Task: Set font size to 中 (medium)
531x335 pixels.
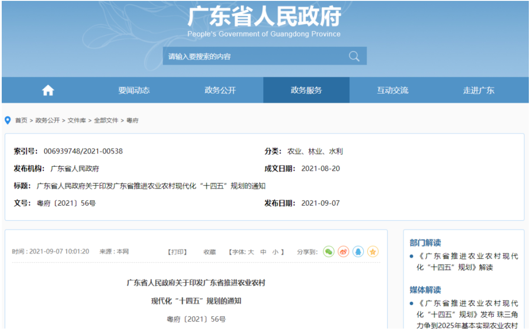Action: (x=263, y=252)
